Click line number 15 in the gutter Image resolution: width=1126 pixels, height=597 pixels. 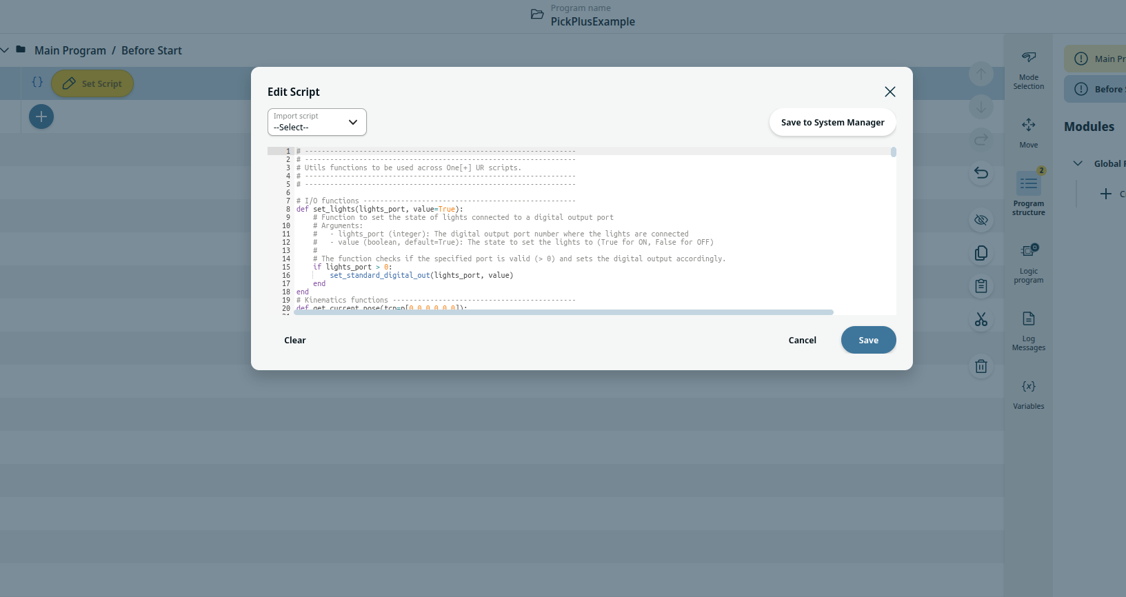tap(286, 267)
